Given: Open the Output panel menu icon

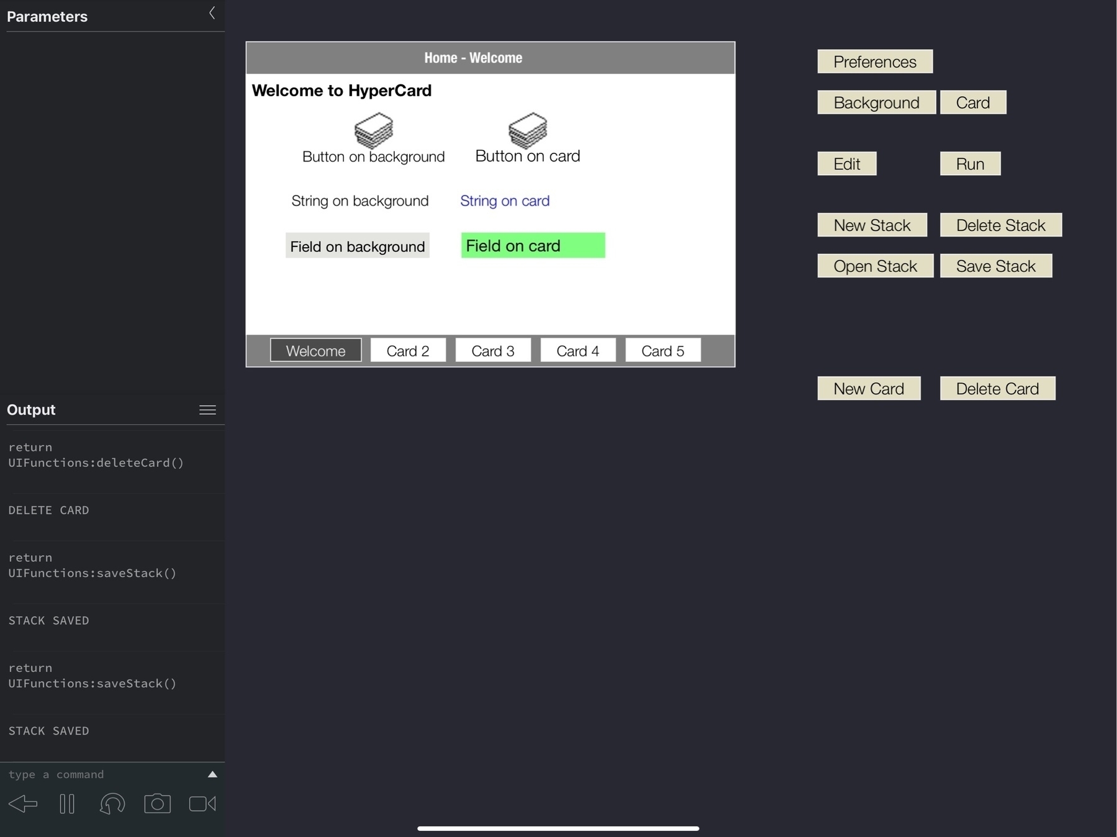Looking at the screenshot, I should pyautogui.click(x=207, y=410).
